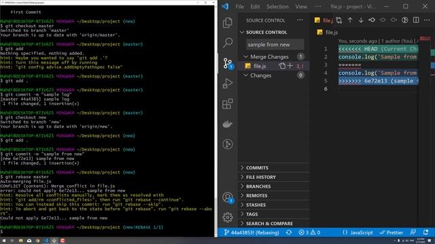Expand the COMMITS section
435x244 pixels.
pos(273,167)
